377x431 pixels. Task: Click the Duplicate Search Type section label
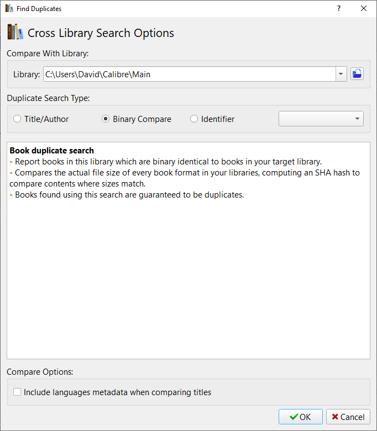point(48,98)
